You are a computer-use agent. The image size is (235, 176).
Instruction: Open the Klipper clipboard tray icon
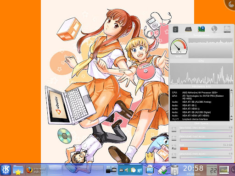133,170
